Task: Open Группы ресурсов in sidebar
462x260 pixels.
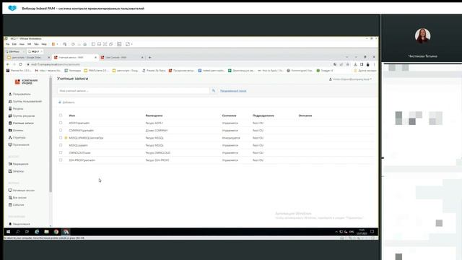Action: [22, 116]
